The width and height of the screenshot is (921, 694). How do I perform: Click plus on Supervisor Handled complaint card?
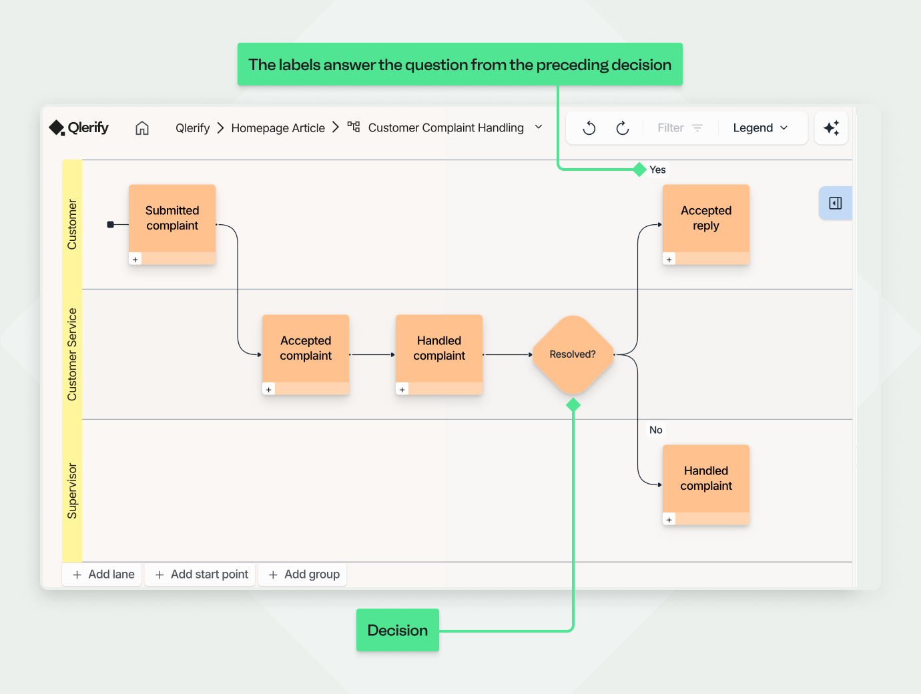669,519
